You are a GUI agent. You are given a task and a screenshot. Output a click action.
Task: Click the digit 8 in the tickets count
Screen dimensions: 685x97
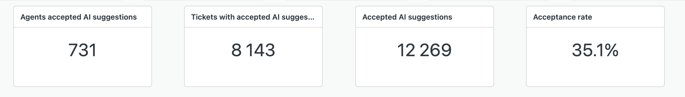pos(236,50)
